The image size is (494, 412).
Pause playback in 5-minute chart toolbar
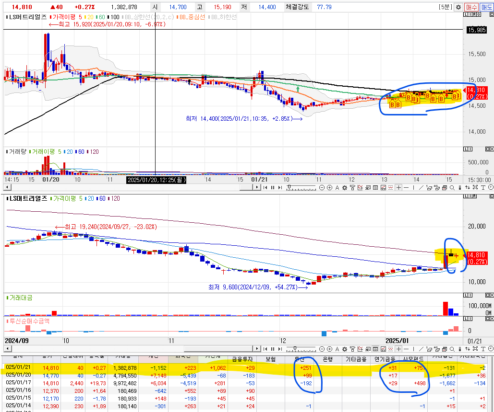273,187
